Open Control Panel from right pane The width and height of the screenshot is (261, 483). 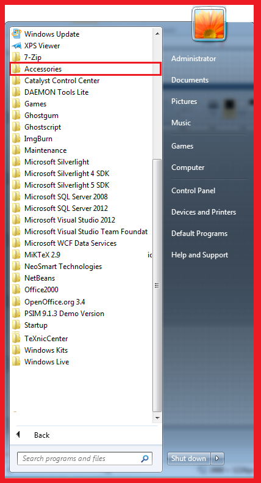(193, 190)
